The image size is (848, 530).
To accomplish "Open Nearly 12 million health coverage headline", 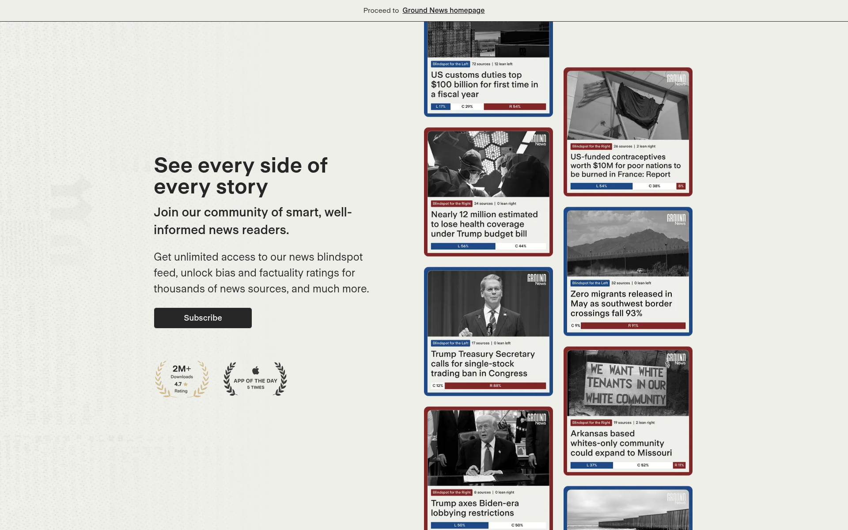I will (x=485, y=224).
